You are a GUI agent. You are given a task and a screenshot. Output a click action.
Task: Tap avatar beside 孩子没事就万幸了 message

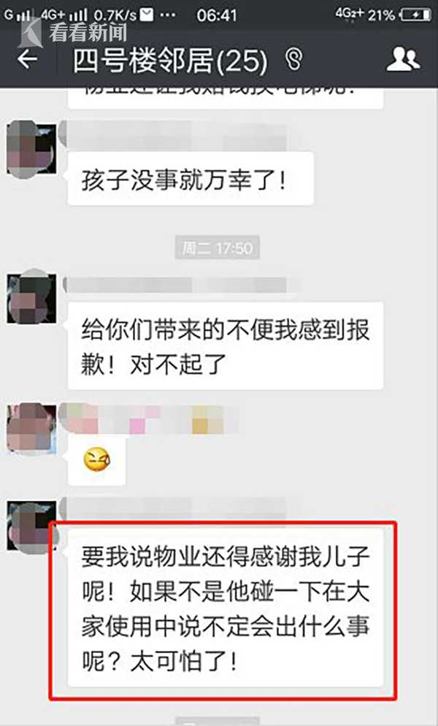click(x=31, y=149)
